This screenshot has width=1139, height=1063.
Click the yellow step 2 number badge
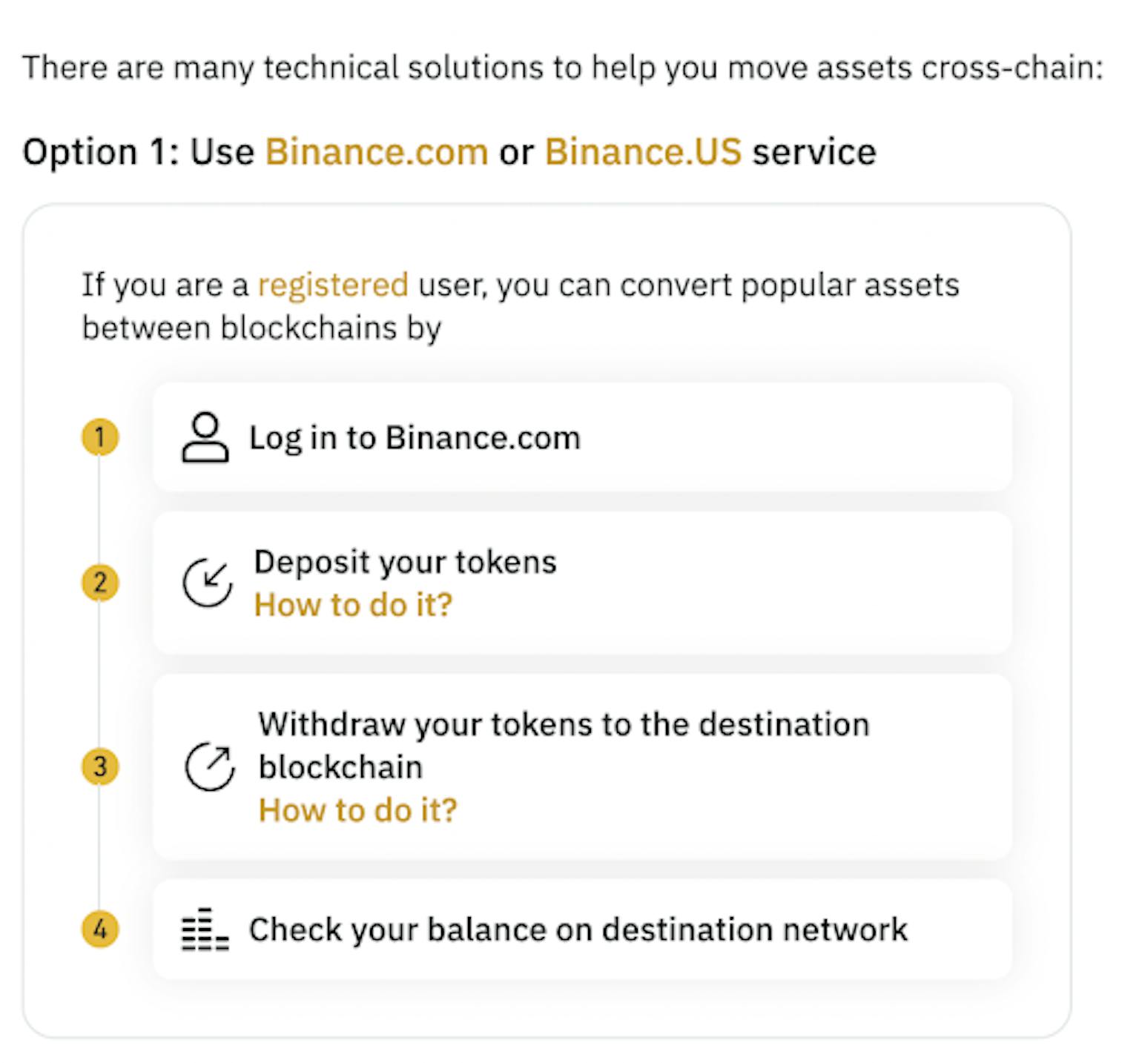pyautogui.click(x=100, y=583)
